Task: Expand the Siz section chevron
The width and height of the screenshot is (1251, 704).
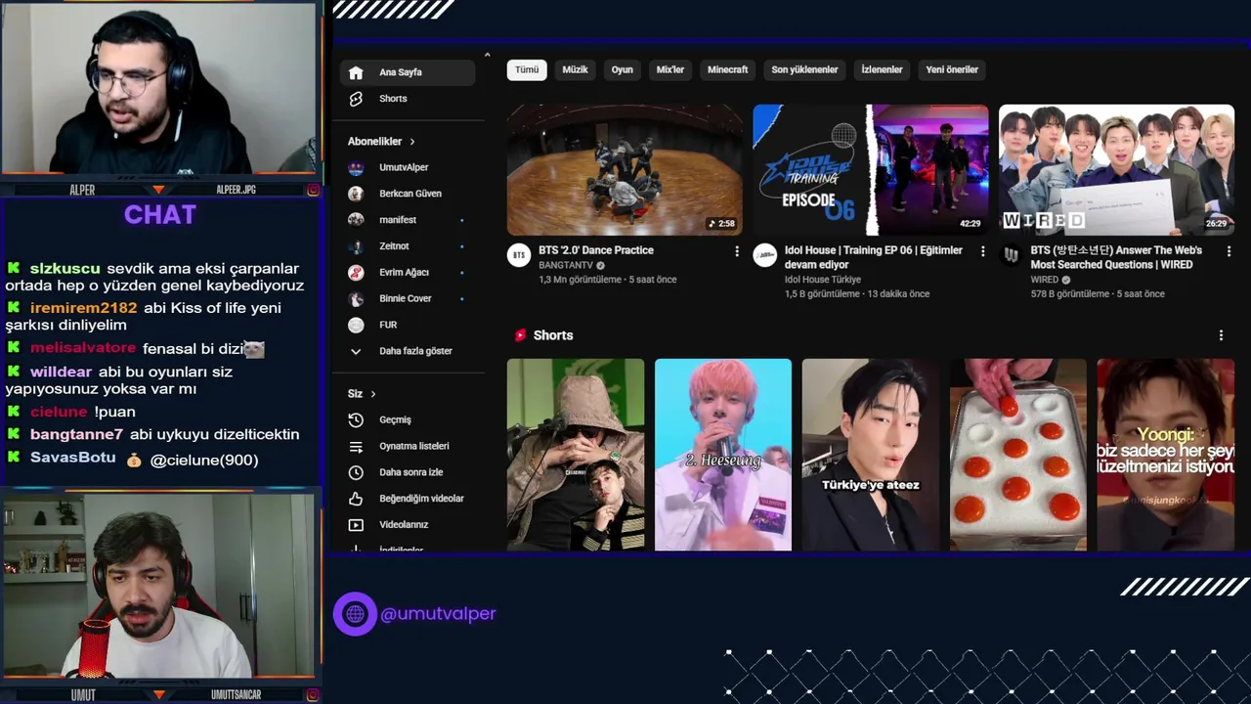Action: [372, 394]
